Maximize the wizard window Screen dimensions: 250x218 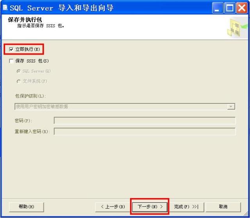click(230, 8)
